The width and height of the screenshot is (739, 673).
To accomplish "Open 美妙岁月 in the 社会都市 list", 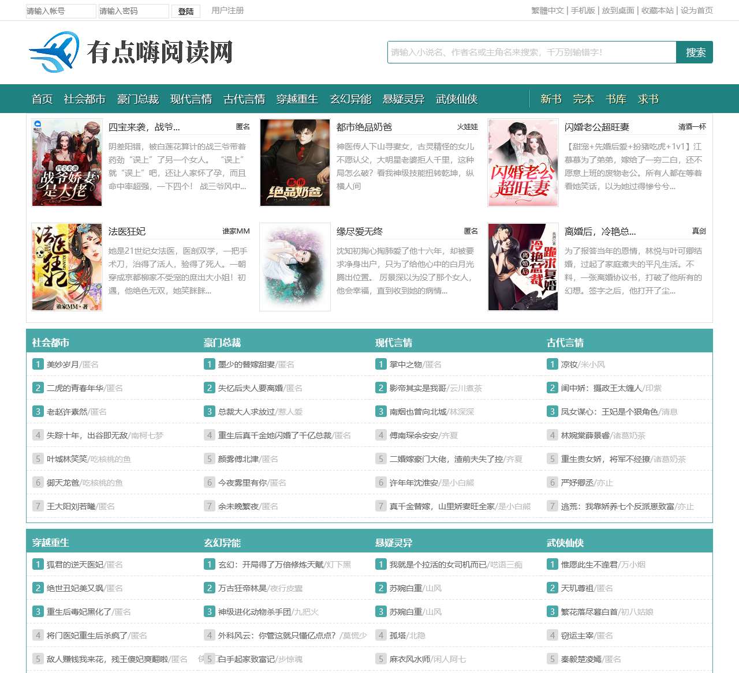I will click(63, 364).
